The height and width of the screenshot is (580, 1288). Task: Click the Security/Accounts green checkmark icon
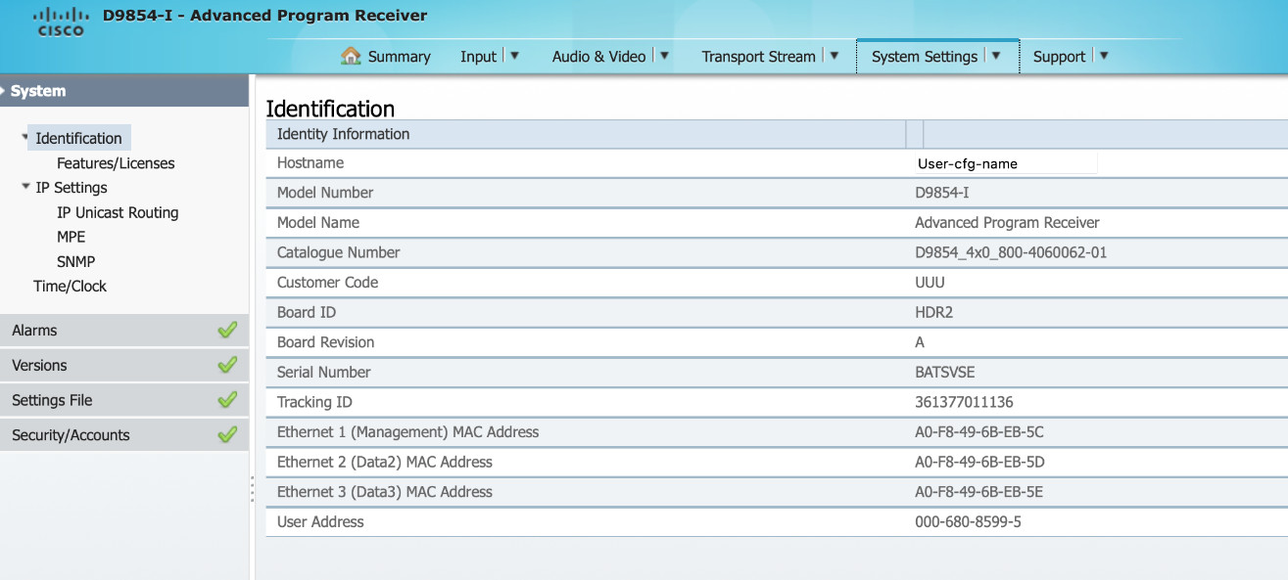(x=227, y=435)
